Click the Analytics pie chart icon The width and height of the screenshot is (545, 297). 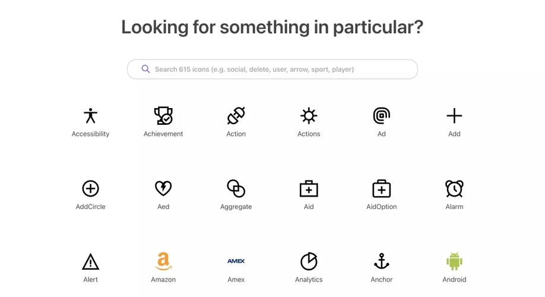pyautogui.click(x=309, y=261)
